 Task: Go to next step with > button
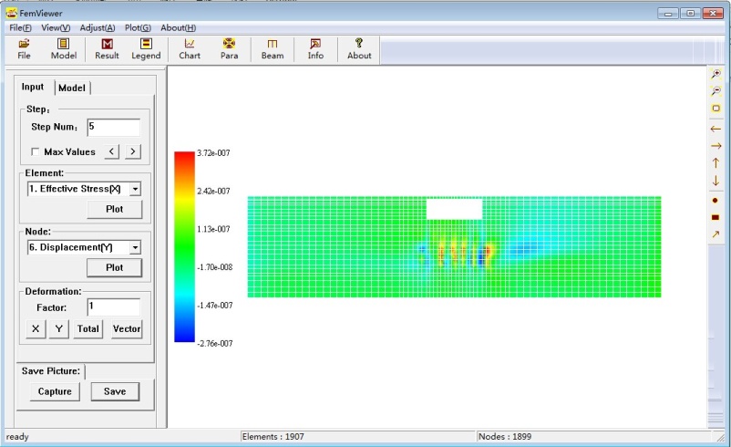(x=133, y=151)
